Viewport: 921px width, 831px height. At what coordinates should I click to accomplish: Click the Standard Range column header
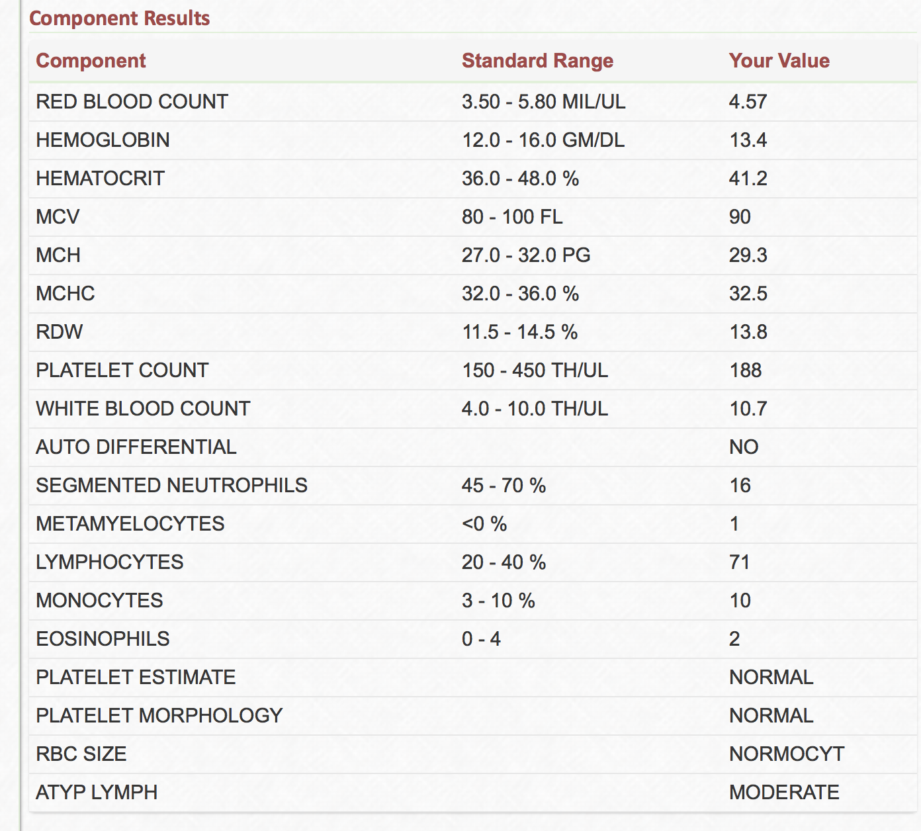537,61
